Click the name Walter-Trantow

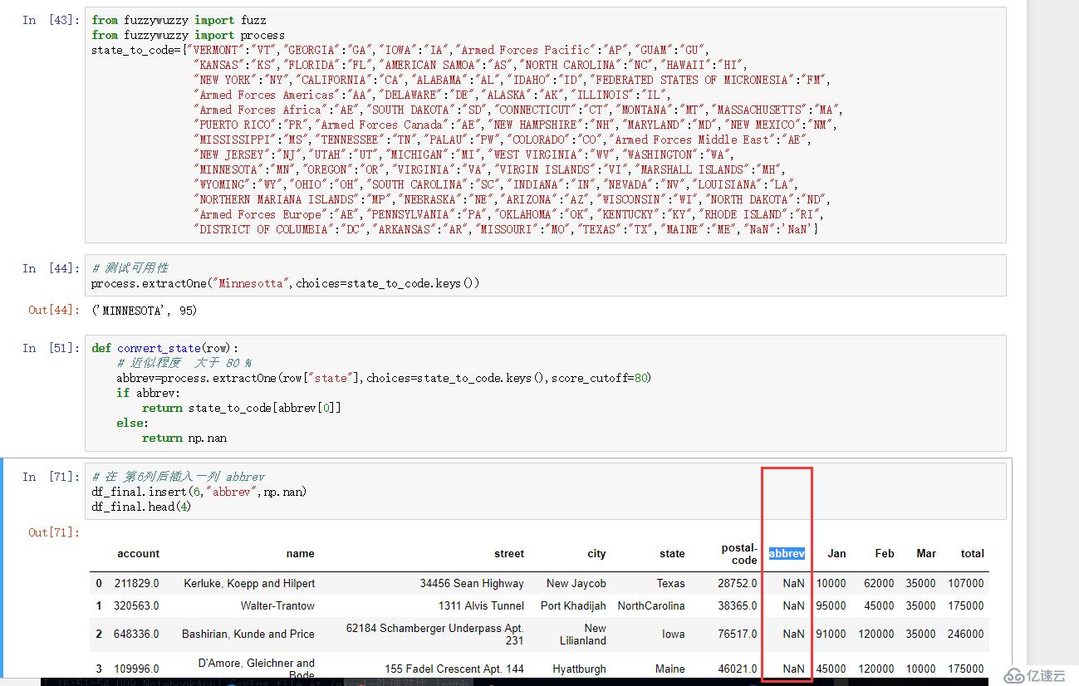pyautogui.click(x=277, y=605)
